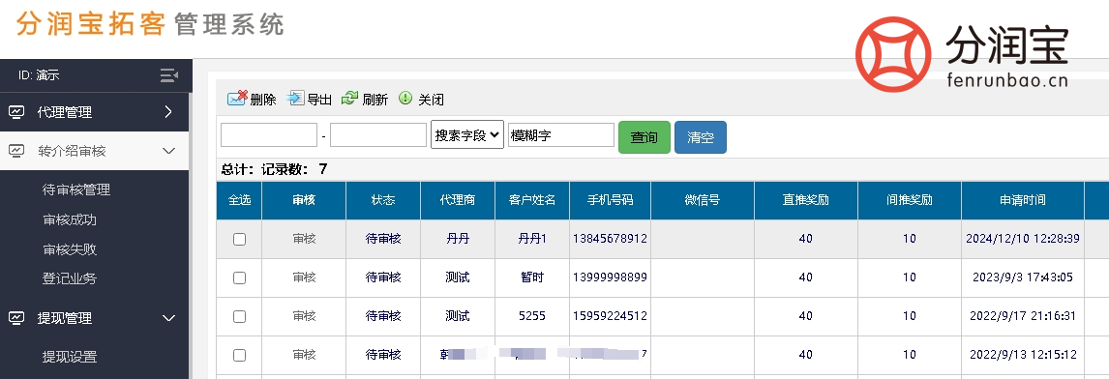Click the green refresh arrows icon
This screenshot has width=1109, height=379.
pyautogui.click(x=349, y=99)
